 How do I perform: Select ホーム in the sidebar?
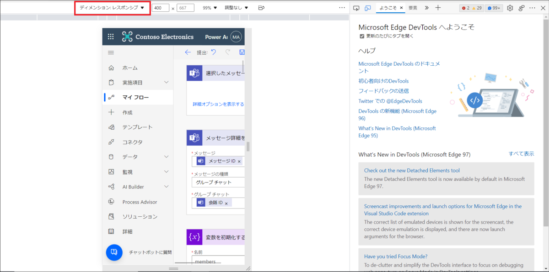pyautogui.click(x=138, y=68)
